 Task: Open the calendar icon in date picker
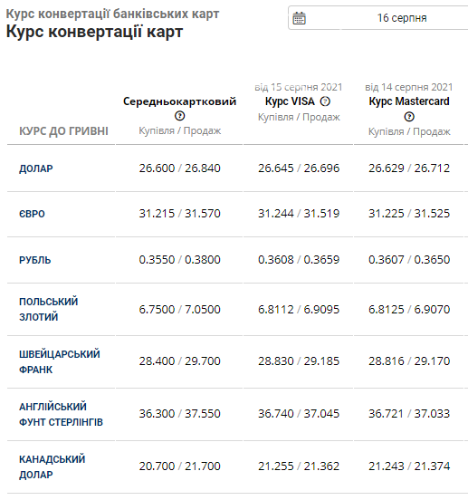click(299, 18)
